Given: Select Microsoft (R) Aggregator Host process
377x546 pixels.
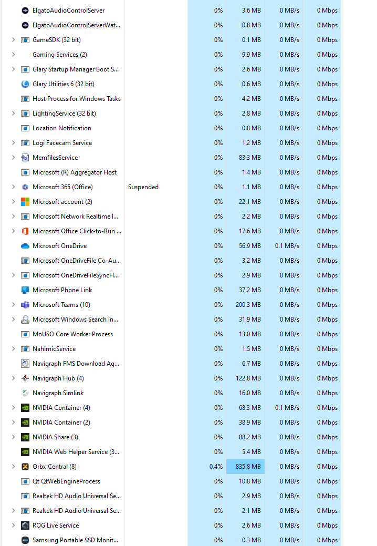Looking at the screenshot, I should click(171, 172).
